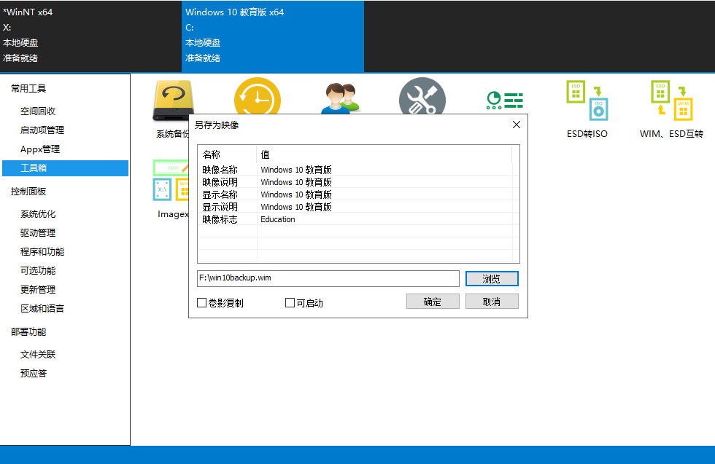Open 启动项管理 in the sidebar

click(x=42, y=130)
